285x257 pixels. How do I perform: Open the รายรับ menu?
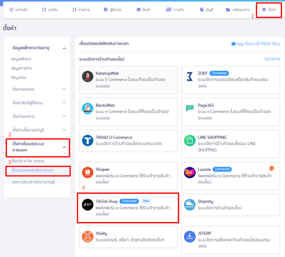point(50,10)
